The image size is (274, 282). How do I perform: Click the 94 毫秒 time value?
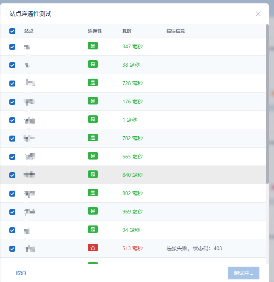pos(131,230)
